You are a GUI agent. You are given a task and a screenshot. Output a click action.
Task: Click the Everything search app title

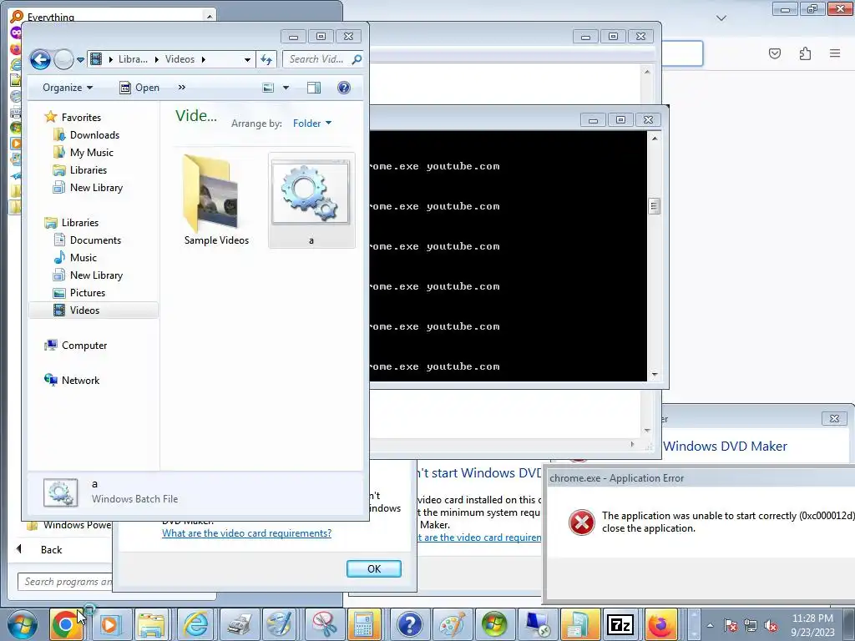[51, 17]
